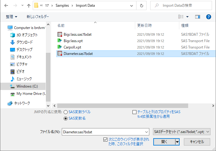Open ドキュメント in sidebar
216x151 pixels.
click(x=21, y=57)
